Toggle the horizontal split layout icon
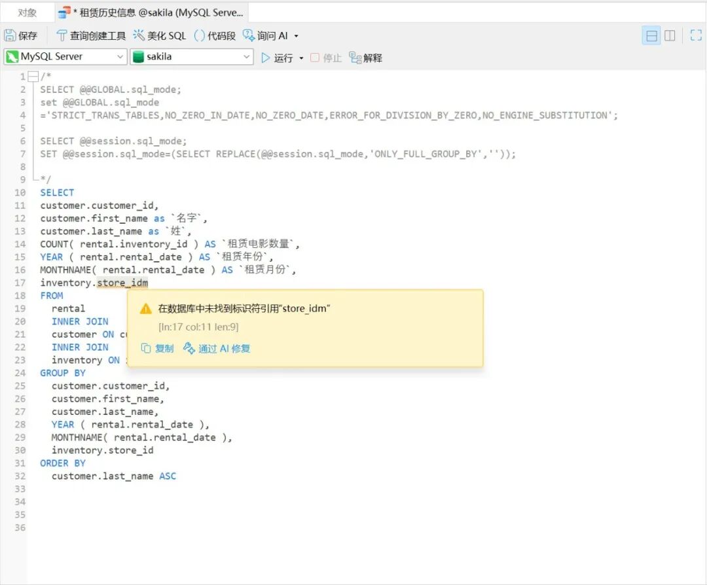This screenshot has width=707, height=585. (651, 35)
